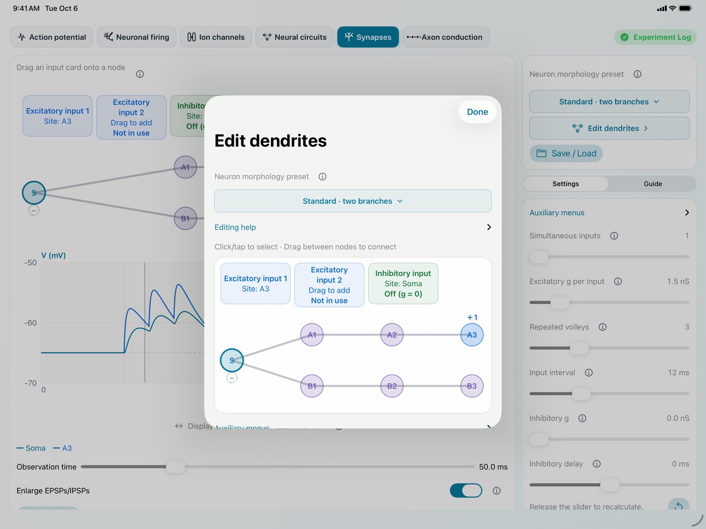Click info icon beside Enlarge EPSPs/IPSPs toggle
706x529 pixels.
[497, 491]
